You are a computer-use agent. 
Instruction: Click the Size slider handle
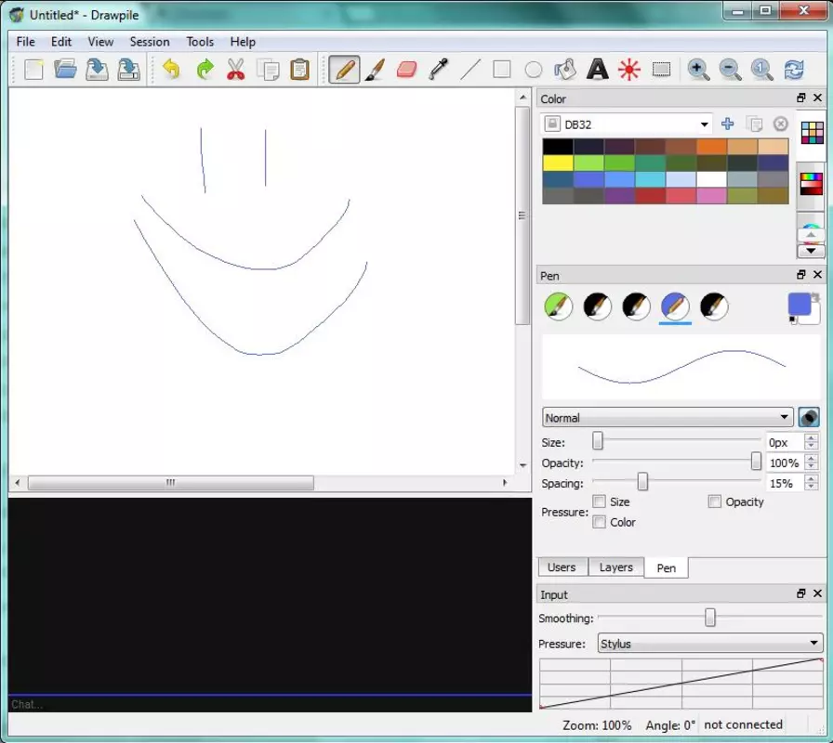(x=598, y=440)
